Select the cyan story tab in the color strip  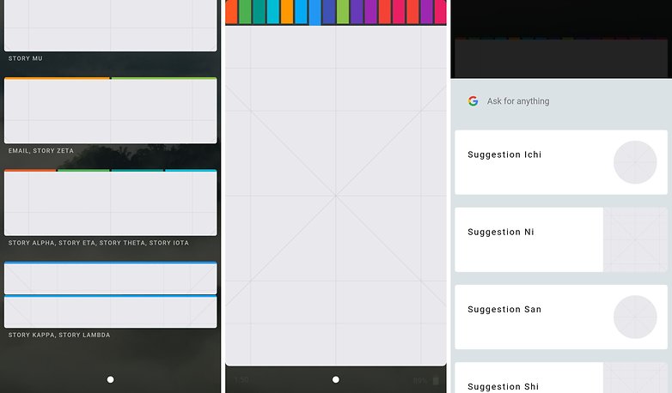pyautogui.click(x=273, y=11)
